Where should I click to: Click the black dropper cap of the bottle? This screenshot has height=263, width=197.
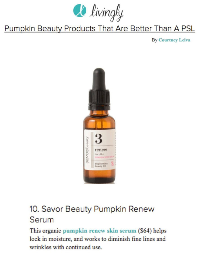99,89
